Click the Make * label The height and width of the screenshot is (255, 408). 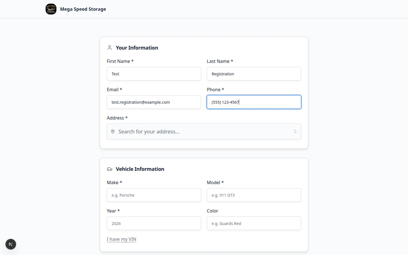pos(114,182)
